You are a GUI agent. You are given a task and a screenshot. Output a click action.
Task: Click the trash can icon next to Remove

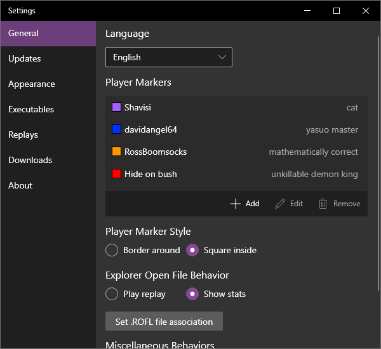tap(323, 204)
